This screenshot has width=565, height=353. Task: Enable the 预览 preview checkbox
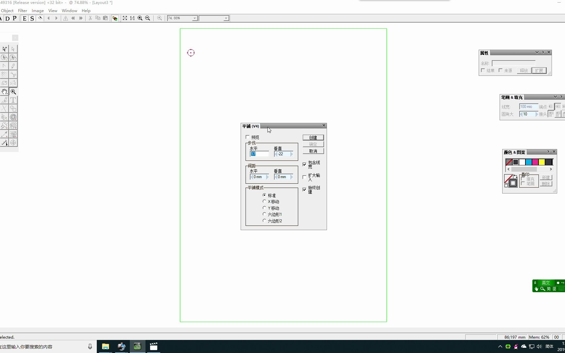pos(248,137)
